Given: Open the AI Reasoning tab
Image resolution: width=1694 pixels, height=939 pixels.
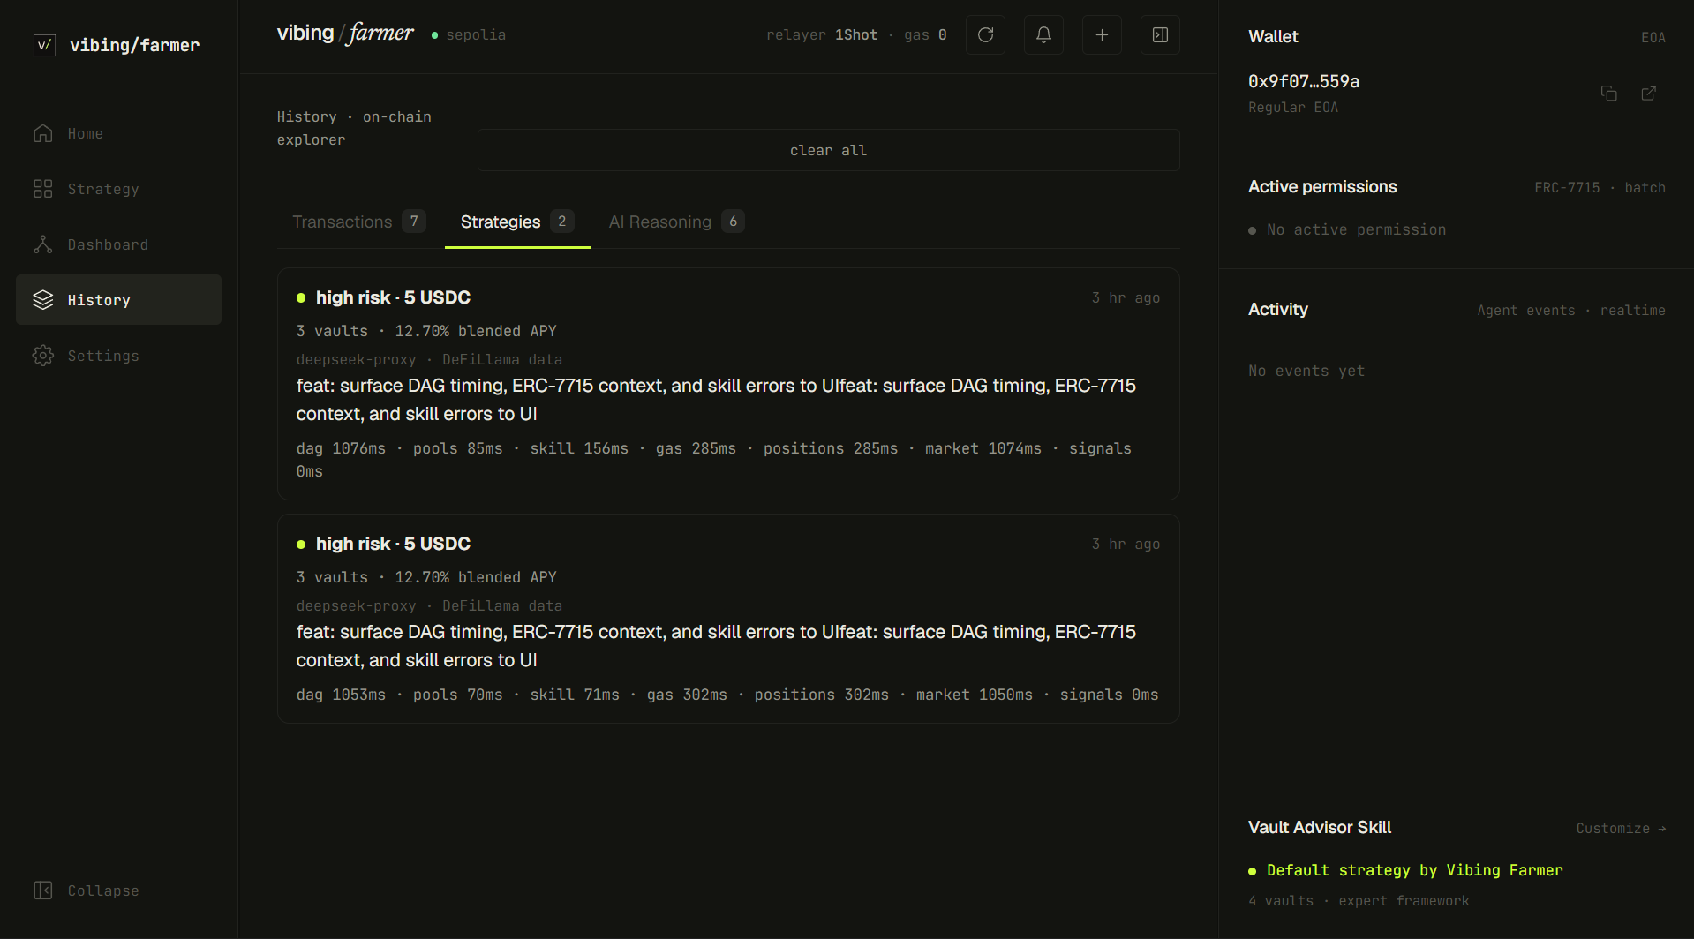Looking at the screenshot, I should [676, 222].
